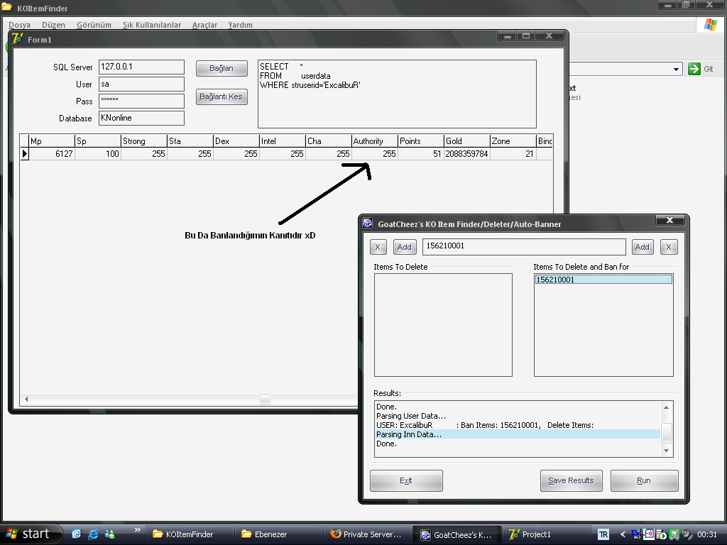
Task: Open the Araçlar menu
Action: click(x=204, y=25)
